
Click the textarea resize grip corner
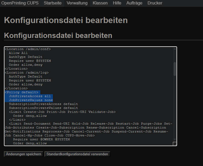[175, 143]
